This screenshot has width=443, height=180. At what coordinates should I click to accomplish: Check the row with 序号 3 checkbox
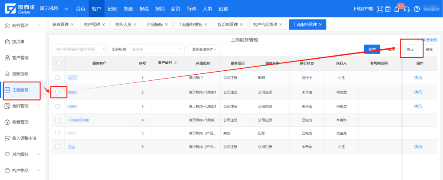(58, 106)
